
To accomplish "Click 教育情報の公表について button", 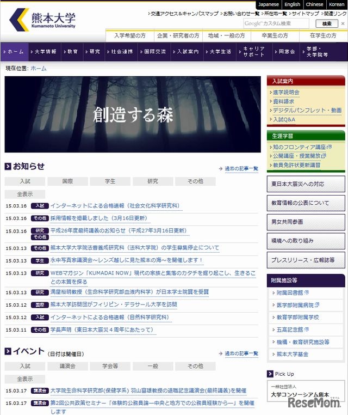I will click(306, 203).
